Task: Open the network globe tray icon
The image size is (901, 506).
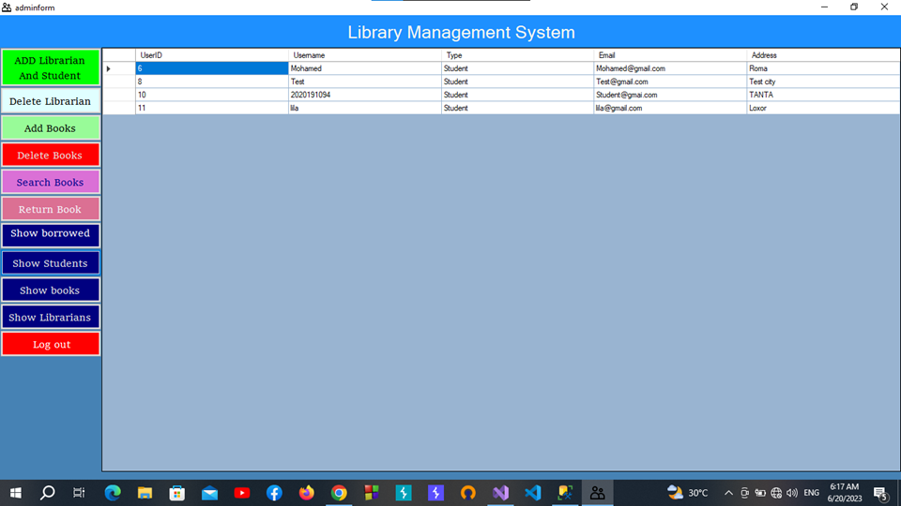Action: [776, 493]
